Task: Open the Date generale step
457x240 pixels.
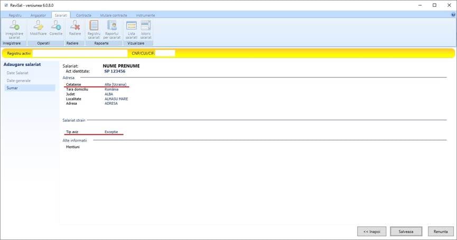Action: coord(18,81)
